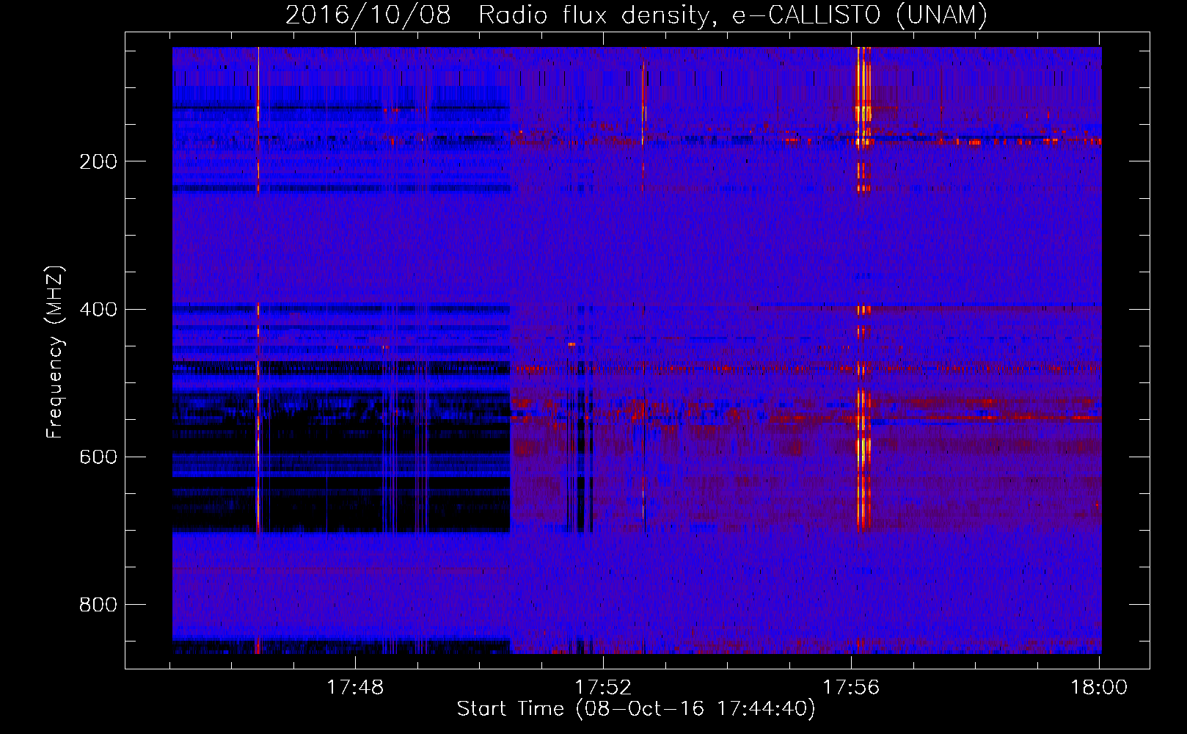This screenshot has height=734, width=1187.
Task: Click the 800 frequency tick label
Action: pos(98,605)
